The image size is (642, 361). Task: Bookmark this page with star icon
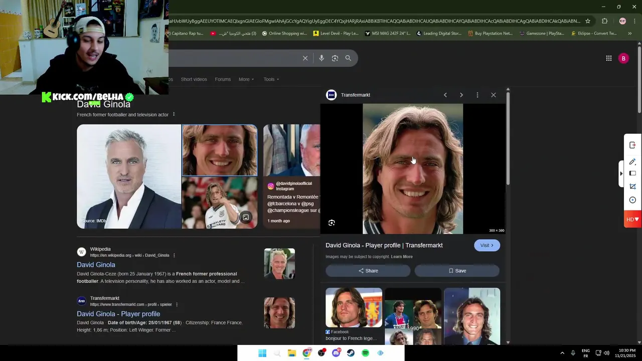point(588,21)
